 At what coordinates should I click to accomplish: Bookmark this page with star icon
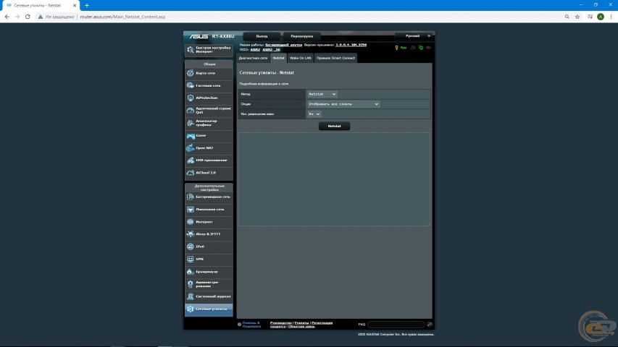pyautogui.click(x=577, y=17)
